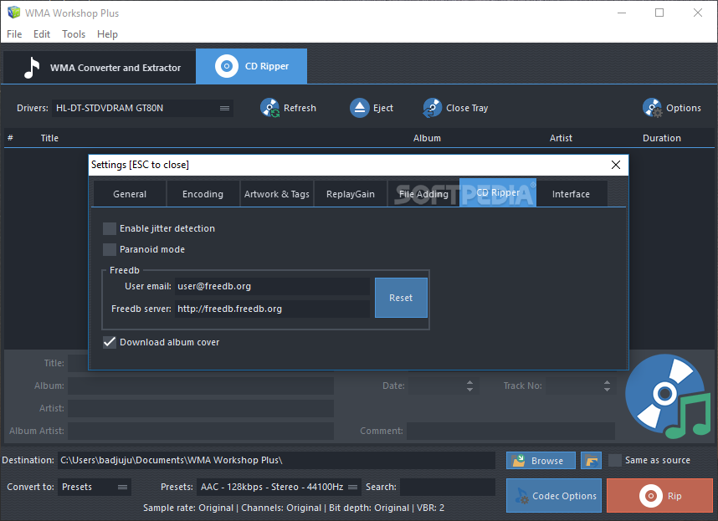Click the Search presets field
The image size is (718, 521).
[448, 488]
